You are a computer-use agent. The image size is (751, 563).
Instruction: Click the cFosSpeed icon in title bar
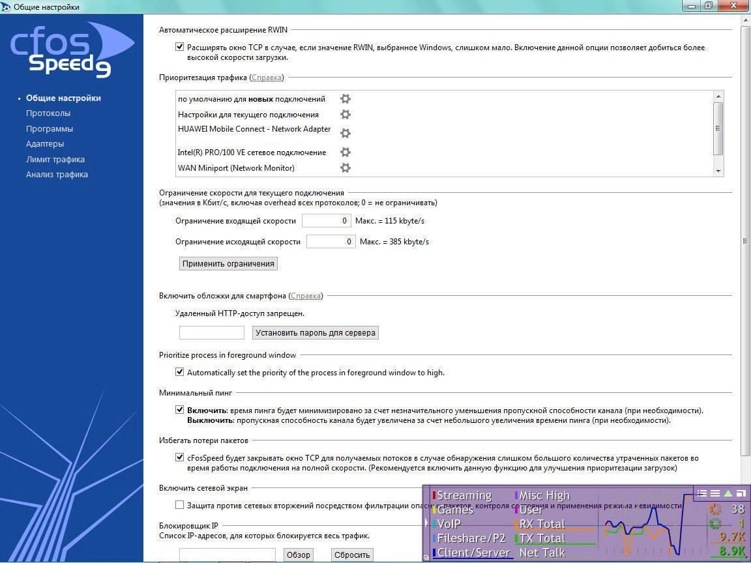coord(6,7)
